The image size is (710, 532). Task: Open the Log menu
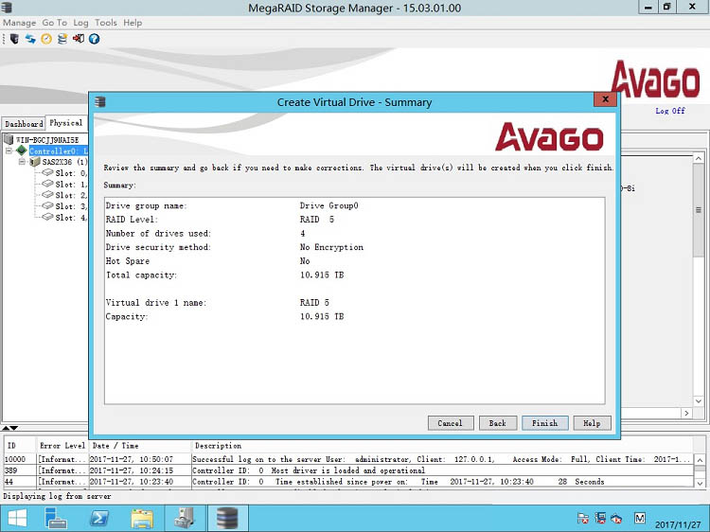tap(80, 23)
